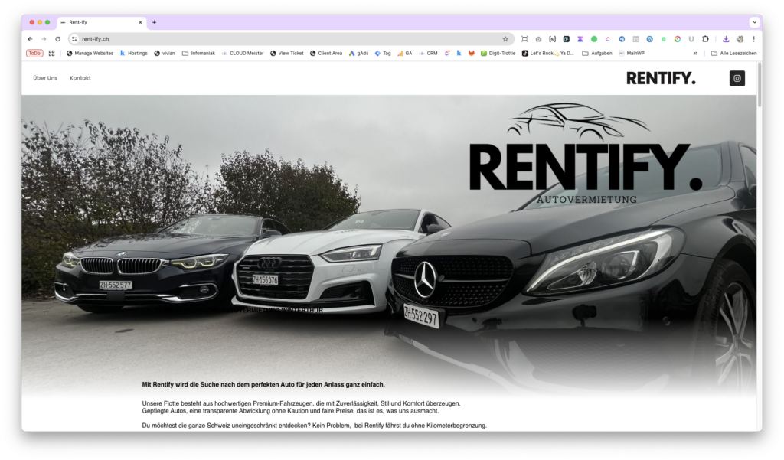Go back with the browser back arrow
Viewport: 784px width, 460px height.
click(30, 39)
